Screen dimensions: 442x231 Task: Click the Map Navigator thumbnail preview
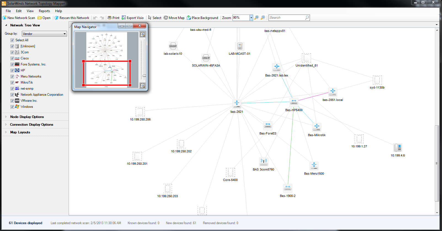coord(107,59)
